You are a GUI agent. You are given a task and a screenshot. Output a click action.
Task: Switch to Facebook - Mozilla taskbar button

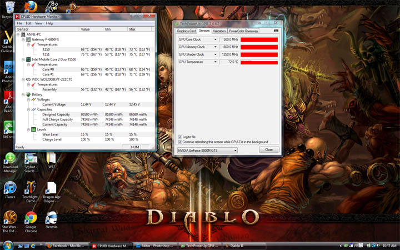(67, 246)
